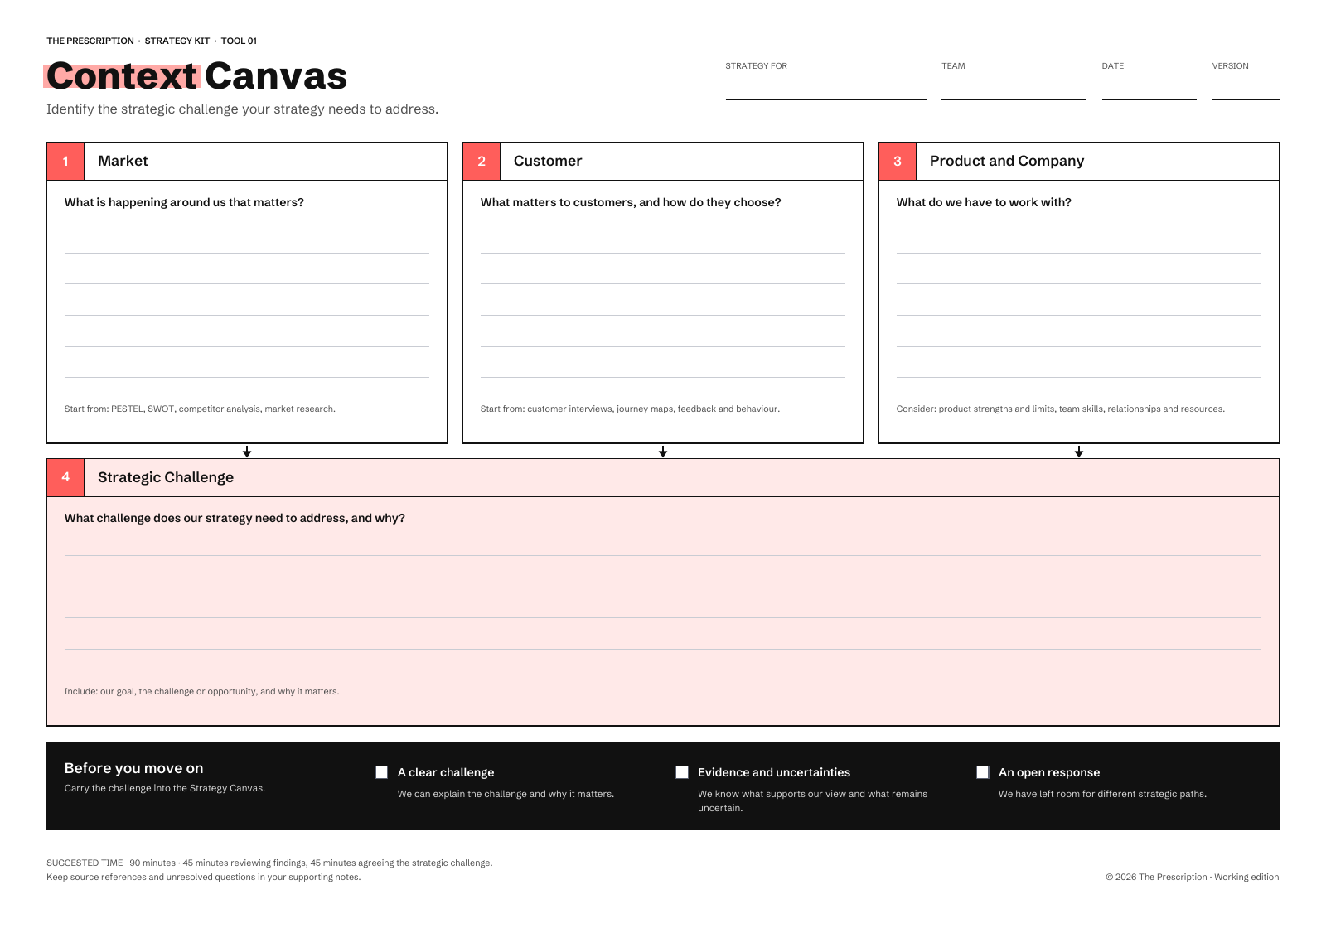
Task: Click the 'Product and Company' section heading
Action: point(1007,161)
